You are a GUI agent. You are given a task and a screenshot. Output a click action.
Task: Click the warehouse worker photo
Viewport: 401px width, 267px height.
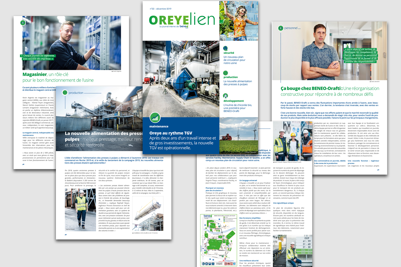coord(72,43)
